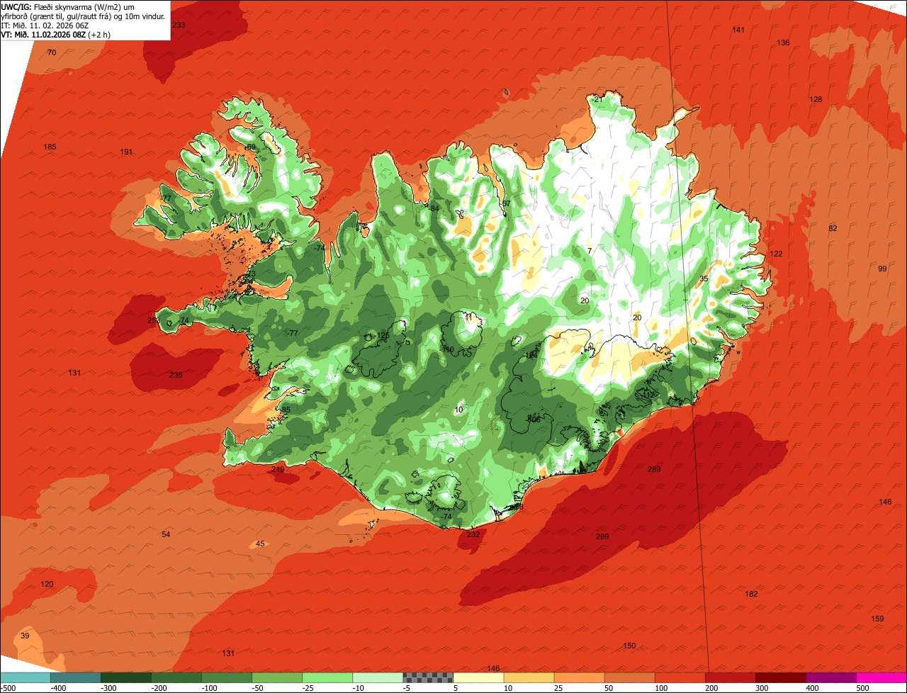This screenshot has width=907, height=693.
Task: Click the 232 value on the south coast
Action: (473, 534)
